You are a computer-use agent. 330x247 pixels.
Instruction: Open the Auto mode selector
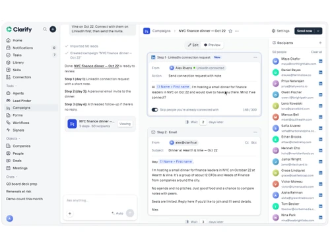pyautogui.click(x=117, y=213)
